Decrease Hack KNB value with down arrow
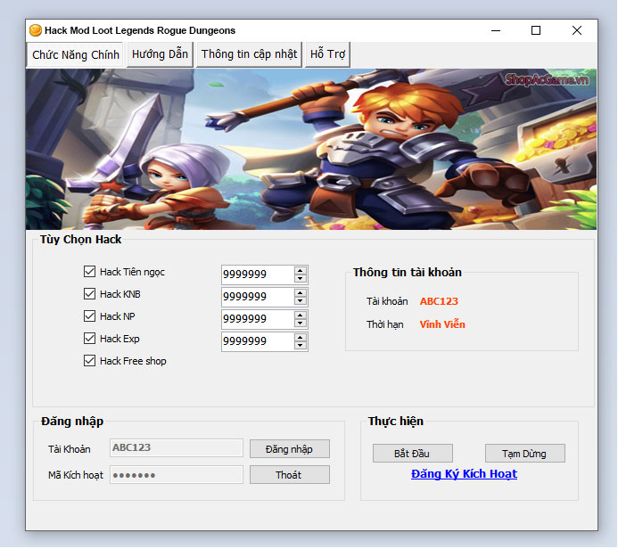The width and height of the screenshot is (618, 549). (301, 301)
